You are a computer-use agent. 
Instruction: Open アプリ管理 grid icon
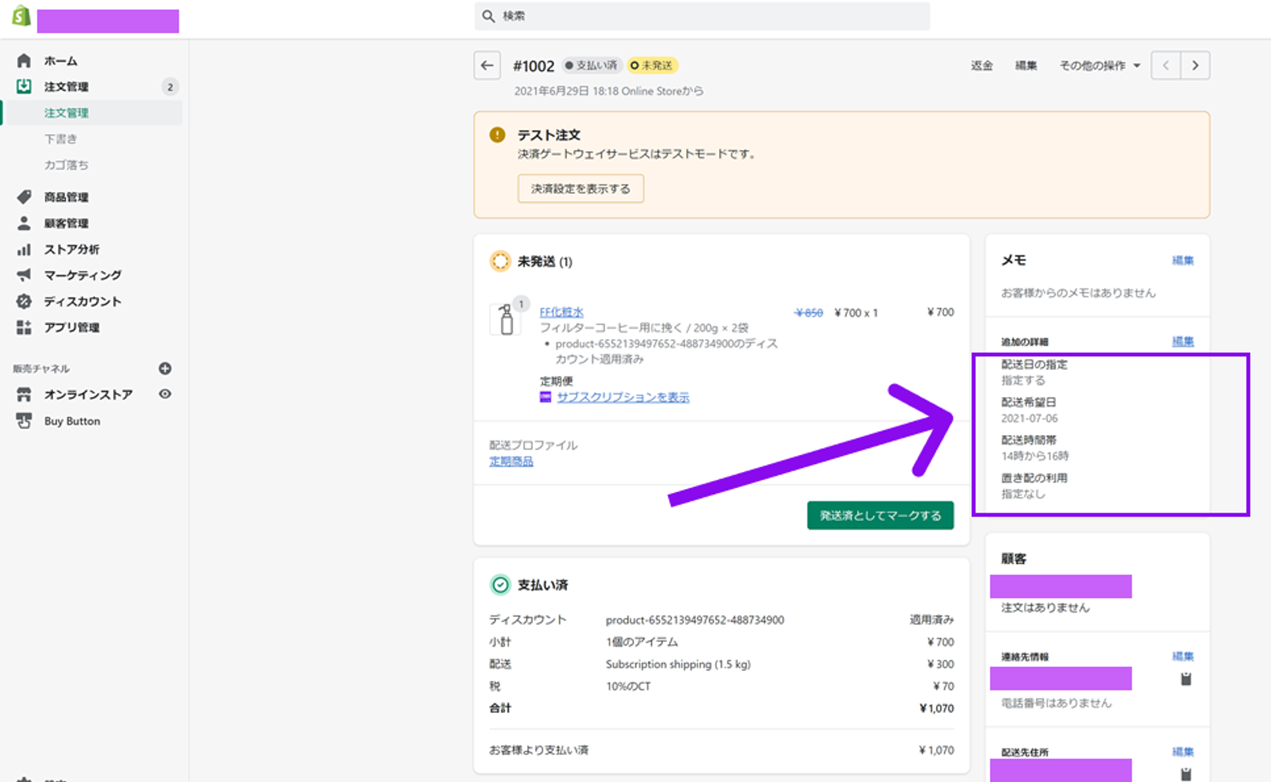[x=24, y=327]
